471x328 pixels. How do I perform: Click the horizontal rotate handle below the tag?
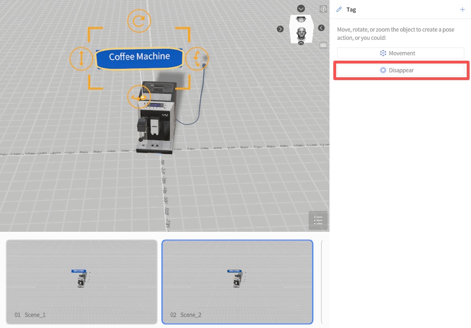[x=139, y=97]
